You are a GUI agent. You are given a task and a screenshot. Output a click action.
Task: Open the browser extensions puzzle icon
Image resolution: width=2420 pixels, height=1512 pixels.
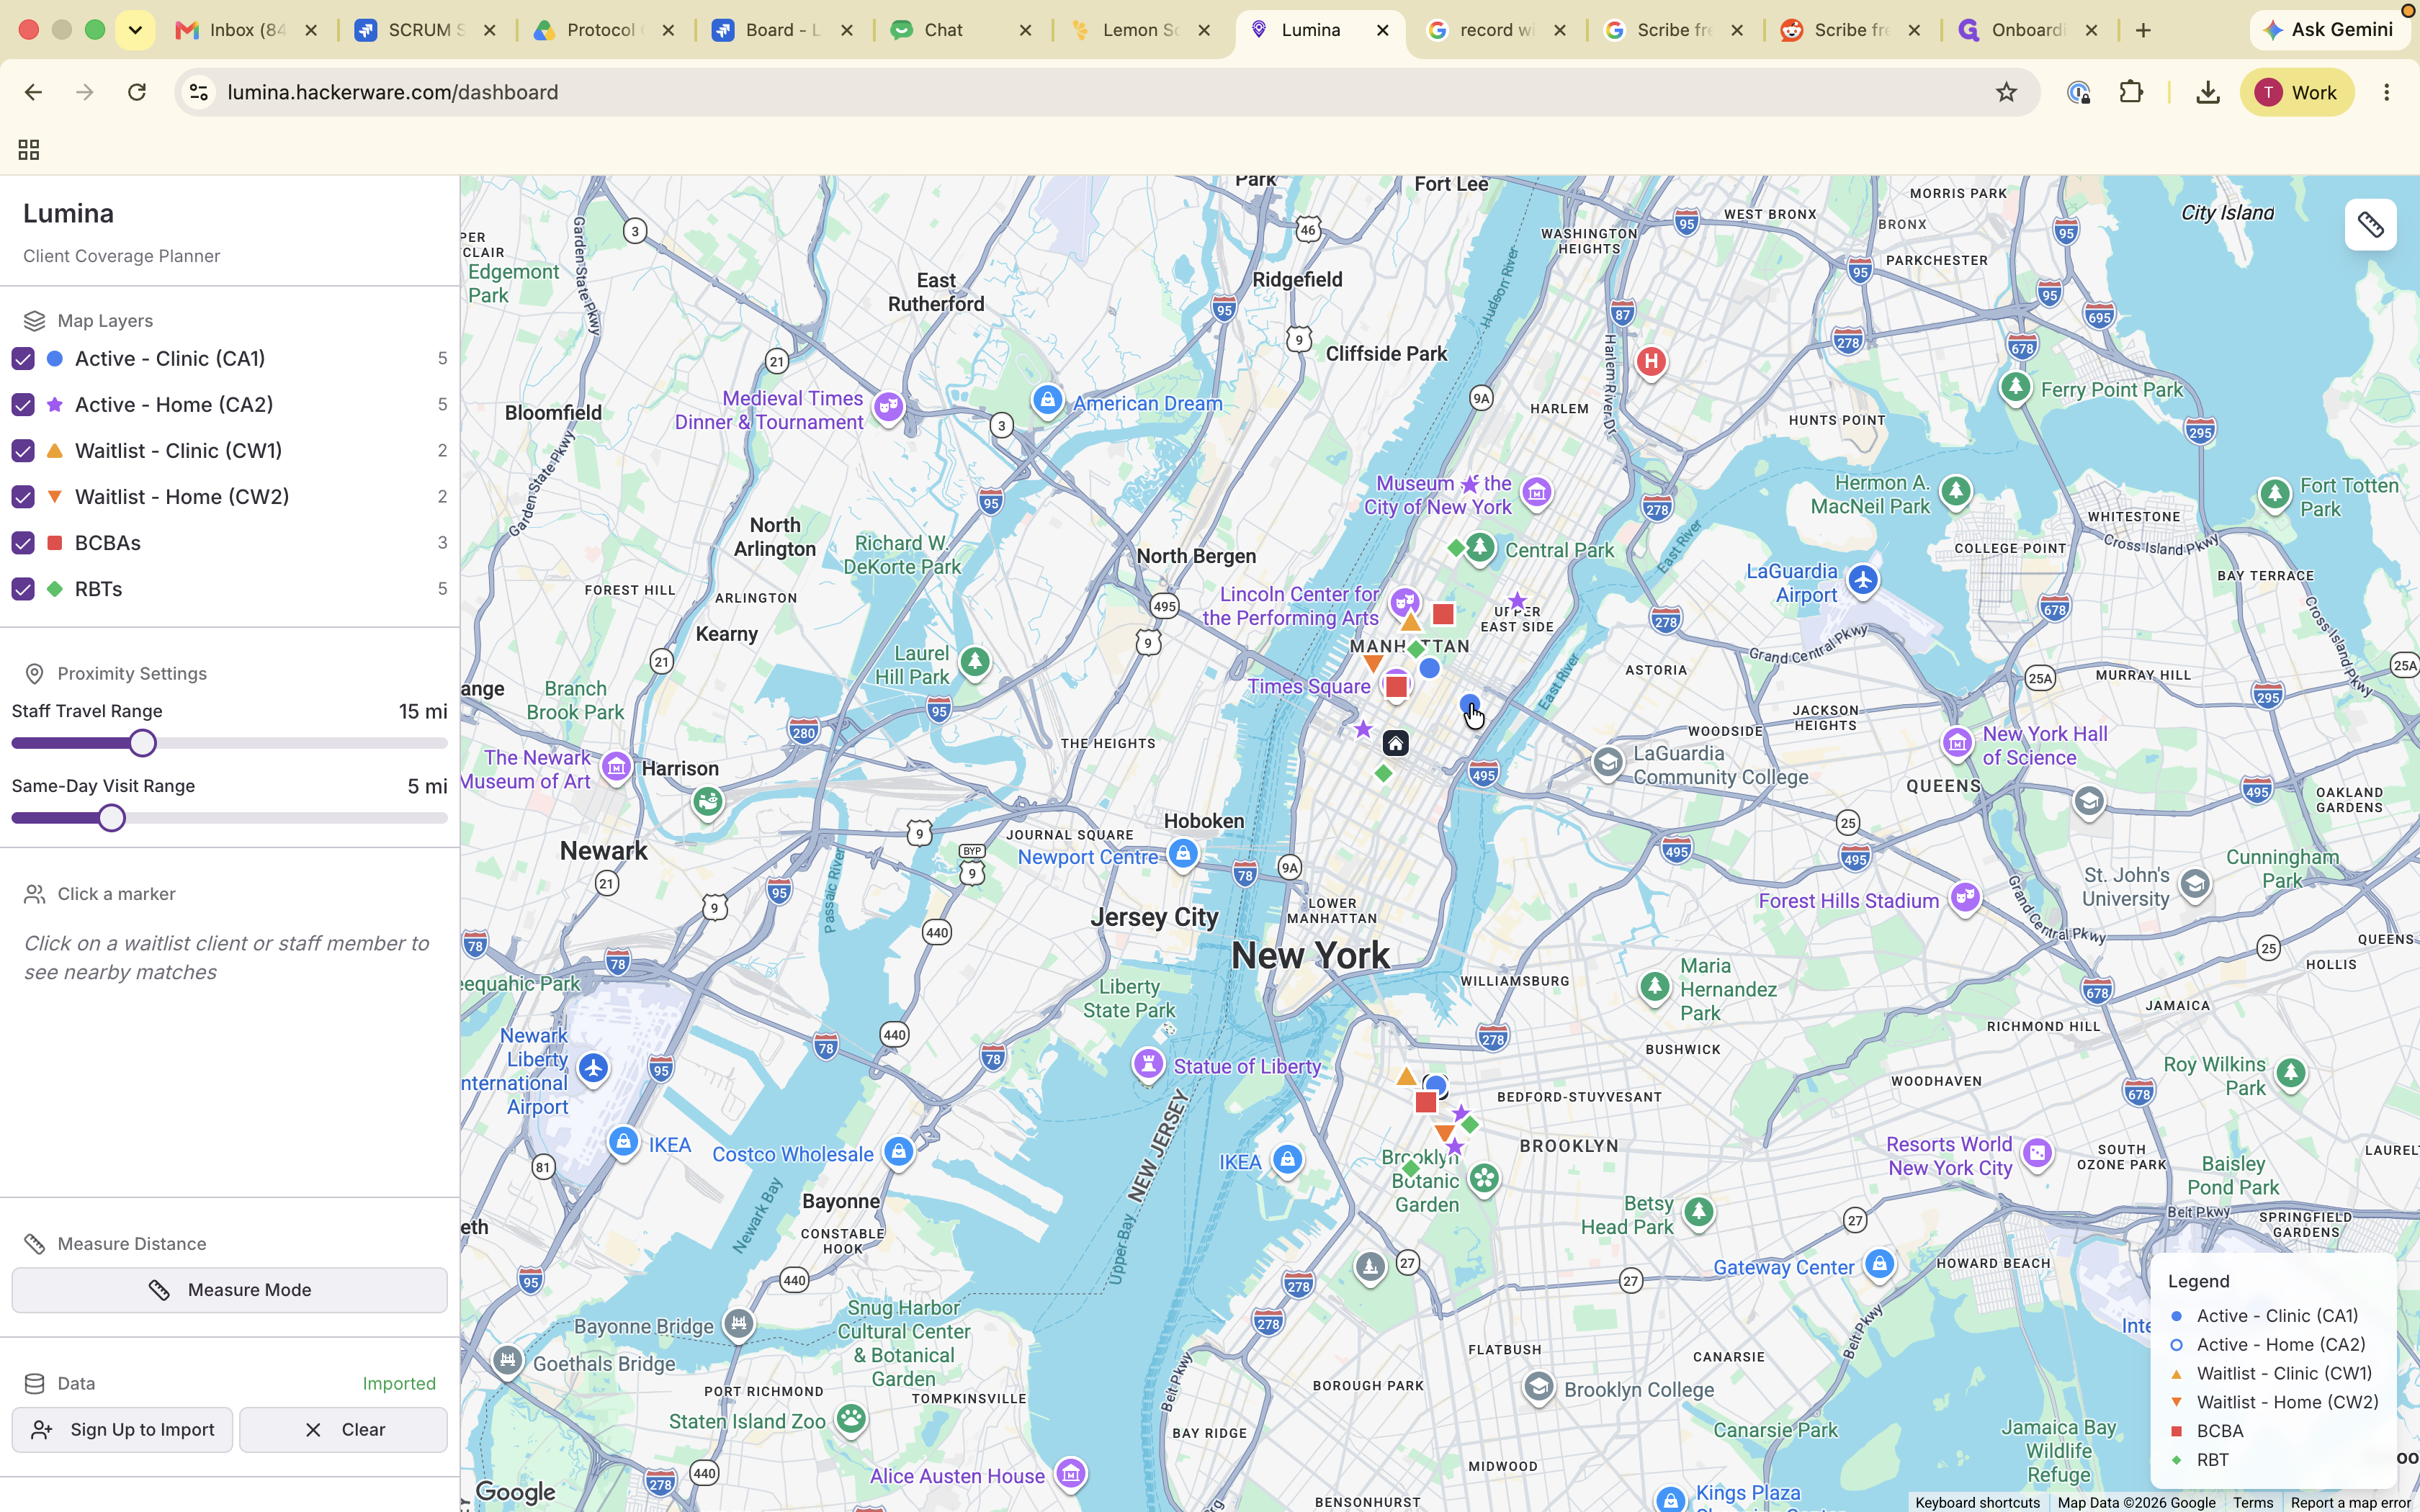coord(2131,92)
